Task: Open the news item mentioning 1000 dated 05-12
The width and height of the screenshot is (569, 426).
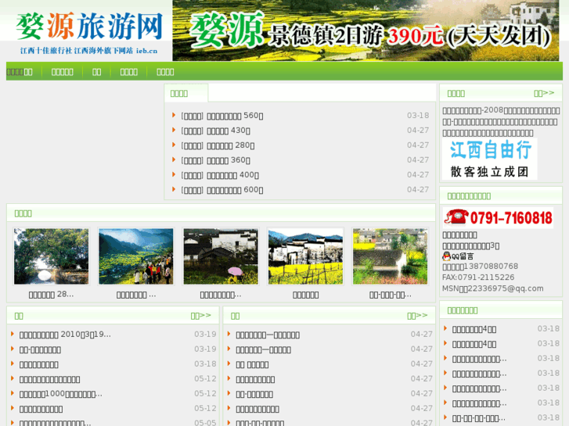Action: pyautogui.click(x=61, y=394)
